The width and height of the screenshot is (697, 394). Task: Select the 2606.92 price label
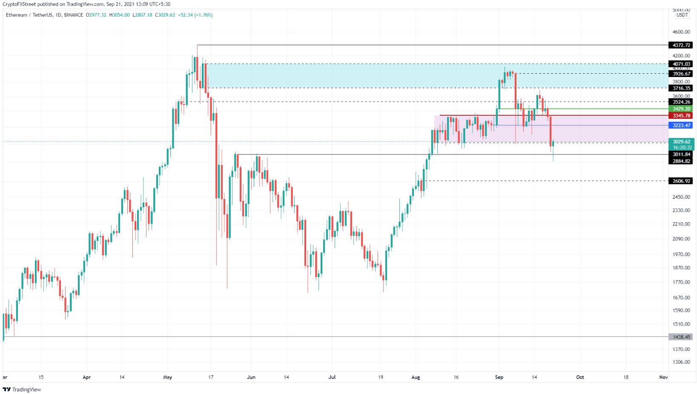681,181
